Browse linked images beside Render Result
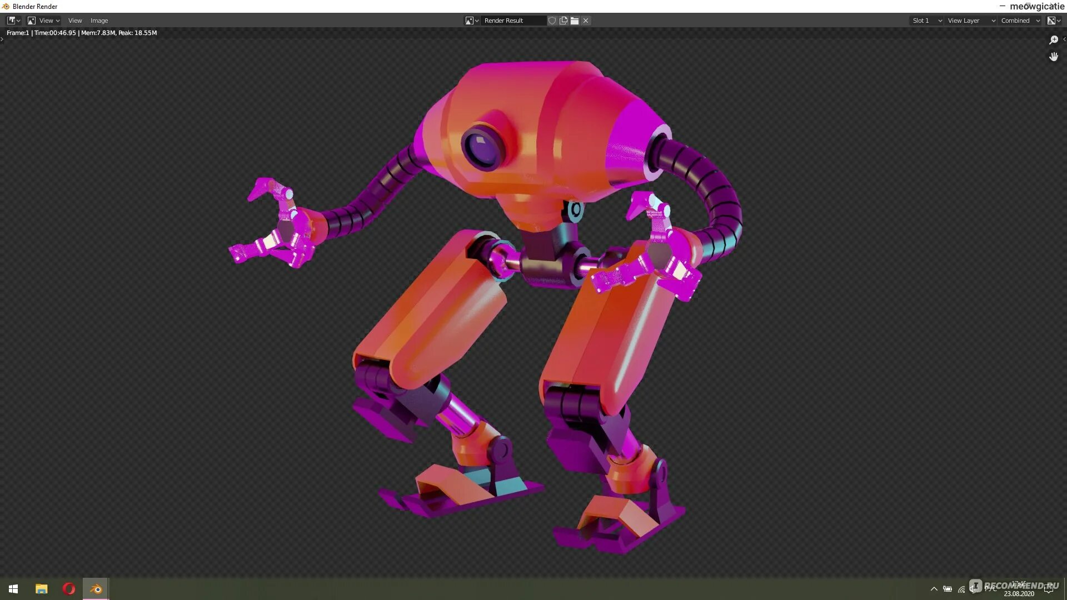 [x=472, y=21]
